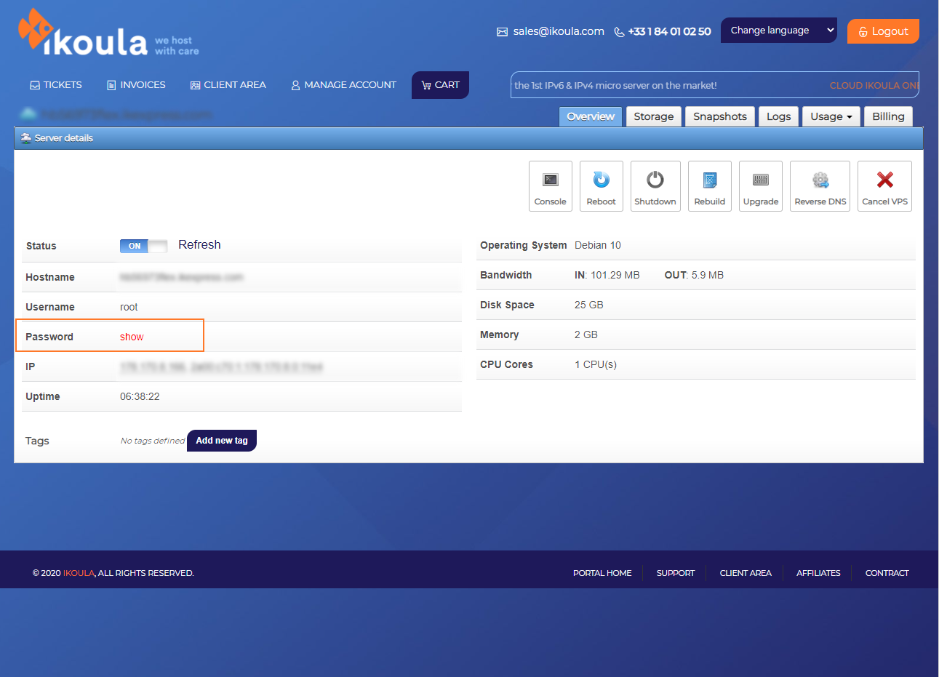939x677 pixels.
Task: Click the Server details header icon
Action: tap(26, 137)
